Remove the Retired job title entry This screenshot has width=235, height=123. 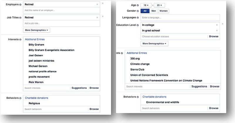[97, 18]
